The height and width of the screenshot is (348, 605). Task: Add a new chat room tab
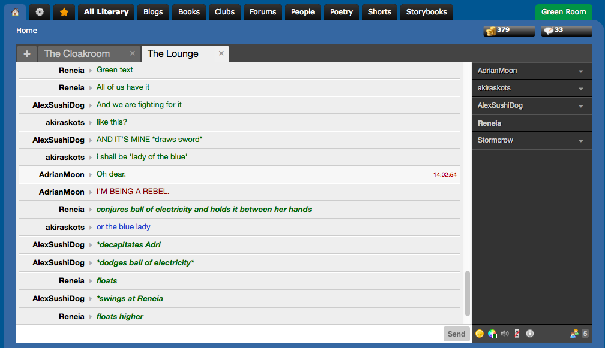[x=26, y=53]
